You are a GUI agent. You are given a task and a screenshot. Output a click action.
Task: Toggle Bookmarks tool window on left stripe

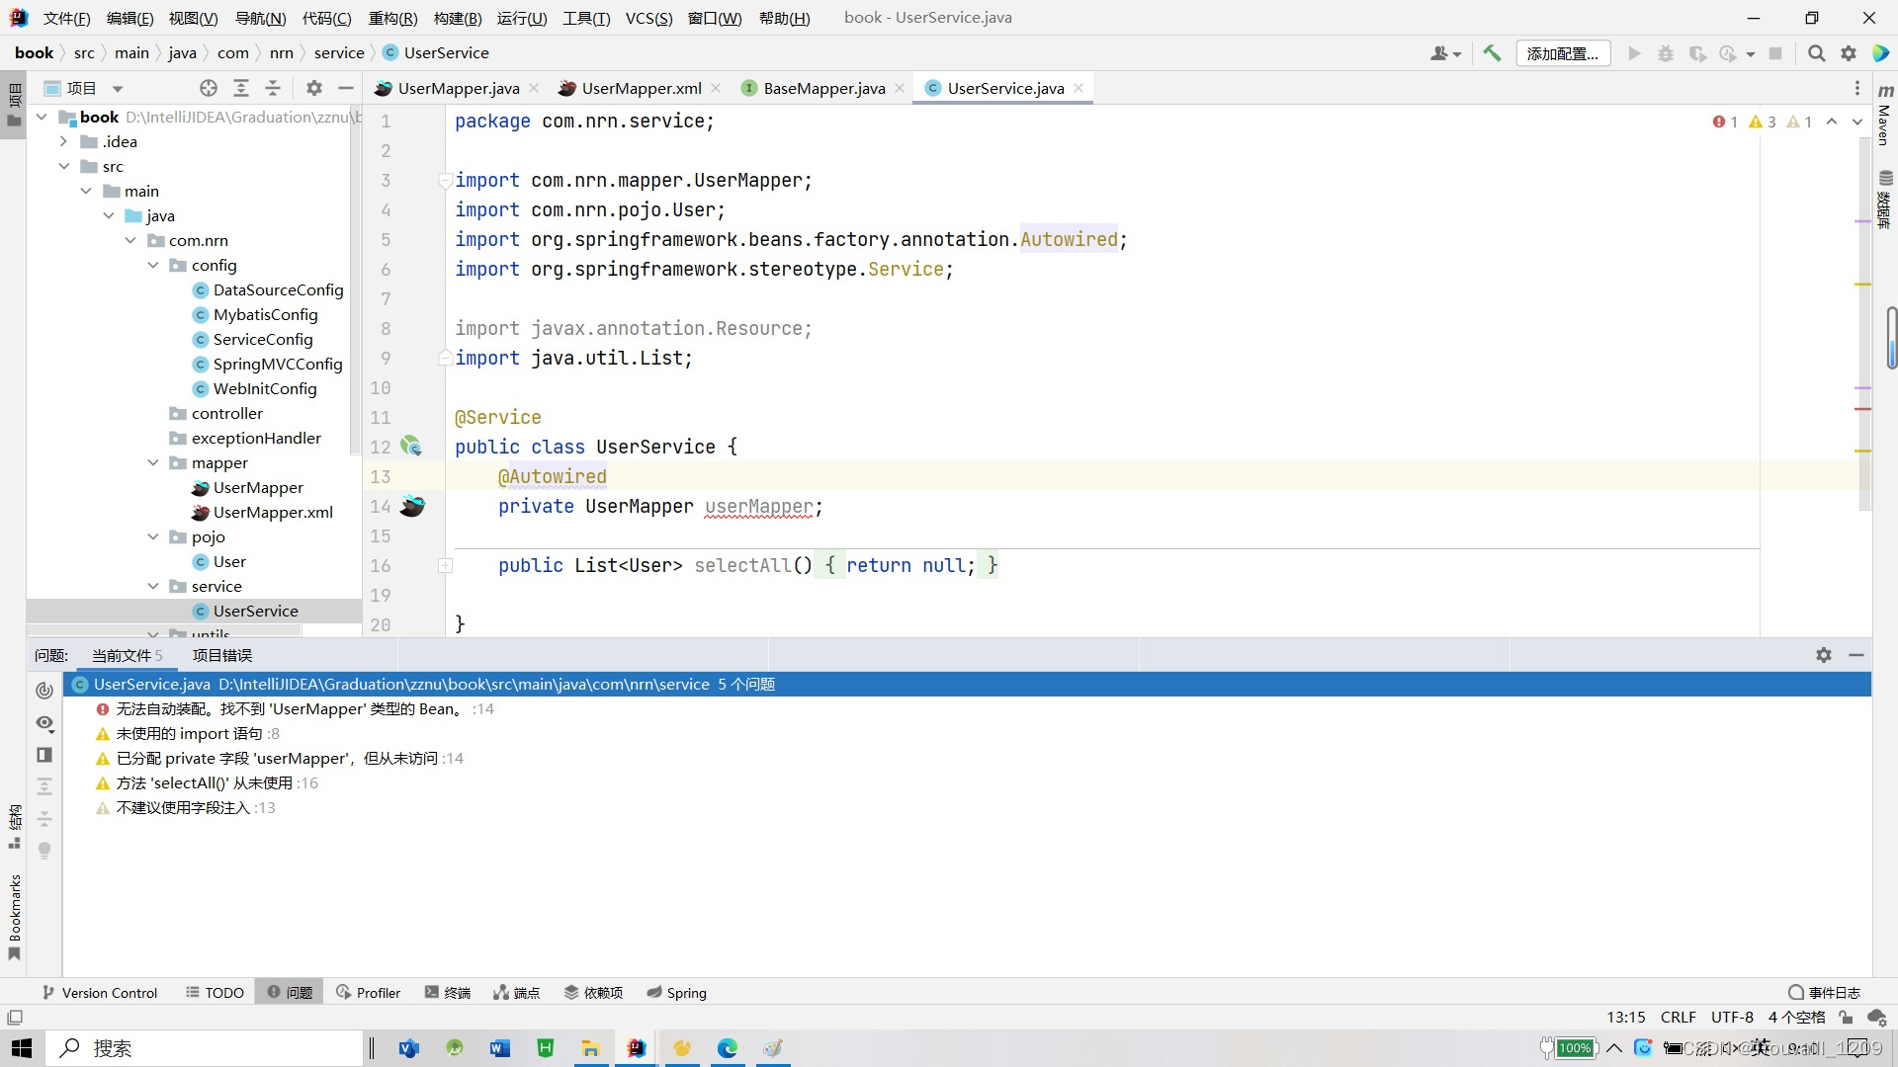pos(14,917)
